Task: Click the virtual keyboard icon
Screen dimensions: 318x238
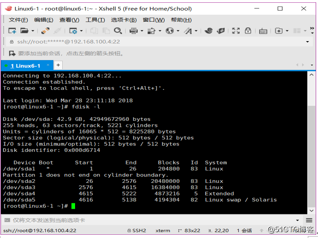Action: [x=263, y=31]
